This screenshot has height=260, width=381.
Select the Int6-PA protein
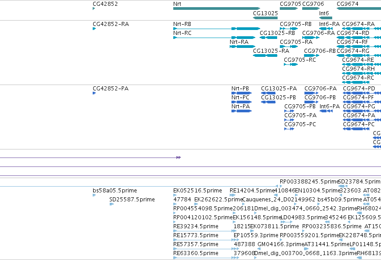point(326,111)
